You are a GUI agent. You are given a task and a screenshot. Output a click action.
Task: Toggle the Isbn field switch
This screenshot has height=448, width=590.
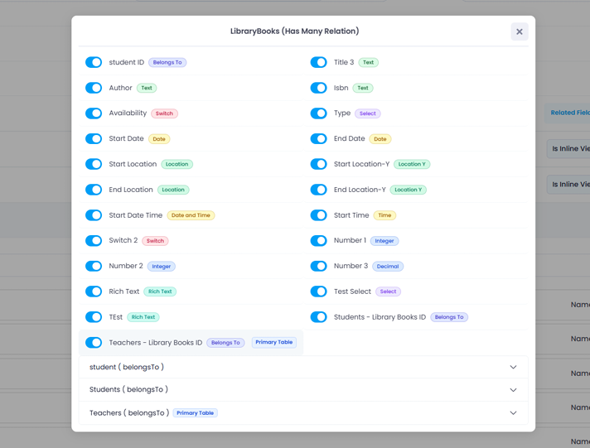pyautogui.click(x=319, y=88)
